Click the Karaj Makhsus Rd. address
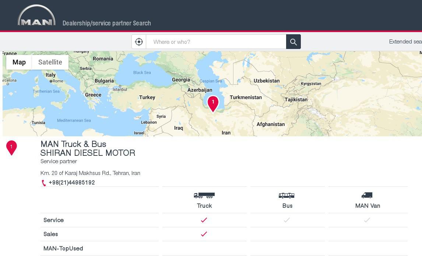Image resolution: width=422 pixels, height=256 pixels. (x=90, y=173)
